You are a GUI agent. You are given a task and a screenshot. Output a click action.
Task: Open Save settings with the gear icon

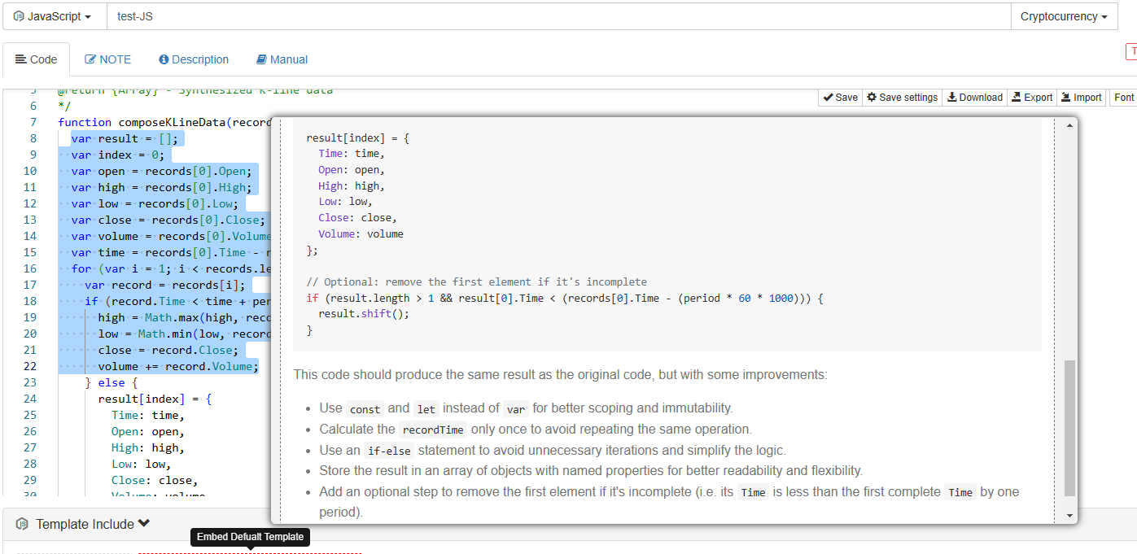point(902,98)
